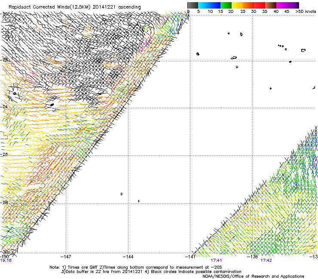Image resolution: width=318 pixels, height=279 pixels.
Task: Click the '45' legend scale label
Action: [287, 11]
